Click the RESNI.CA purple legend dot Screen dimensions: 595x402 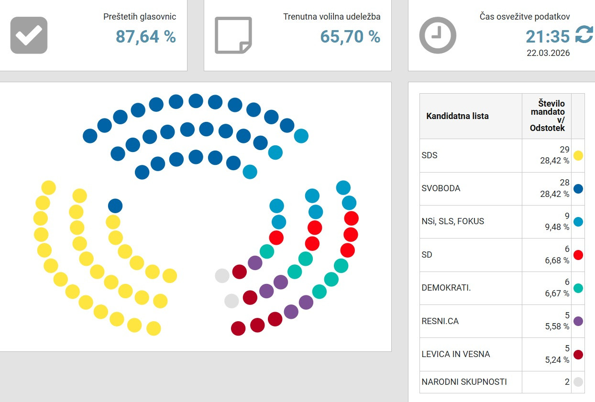click(x=578, y=321)
